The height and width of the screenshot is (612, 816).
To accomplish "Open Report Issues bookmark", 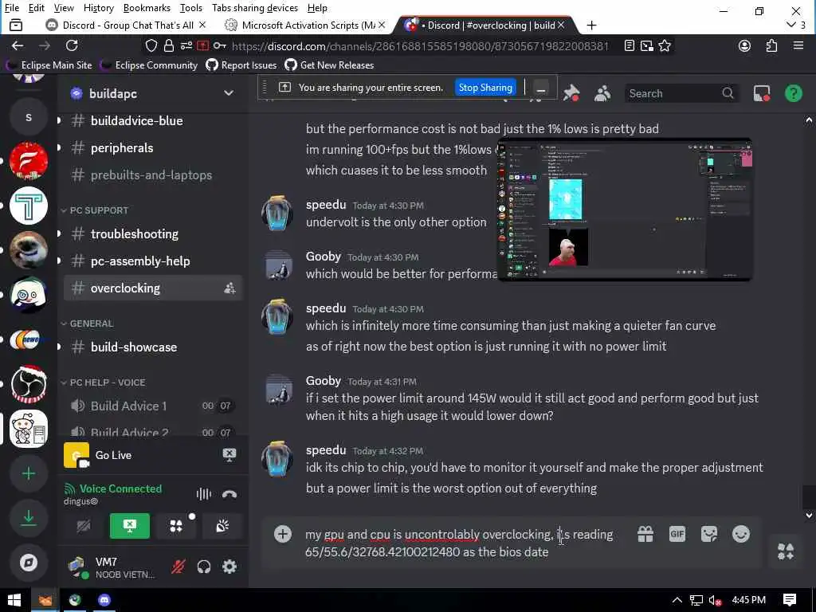I will click(x=241, y=65).
